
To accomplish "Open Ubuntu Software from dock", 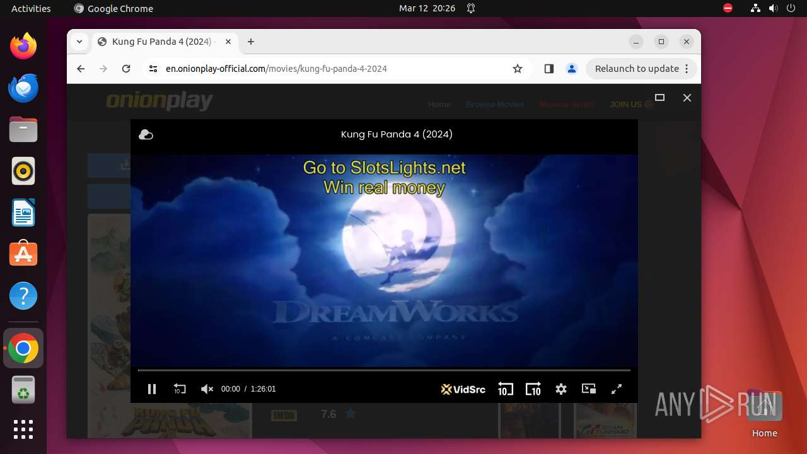I will coord(23,254).
